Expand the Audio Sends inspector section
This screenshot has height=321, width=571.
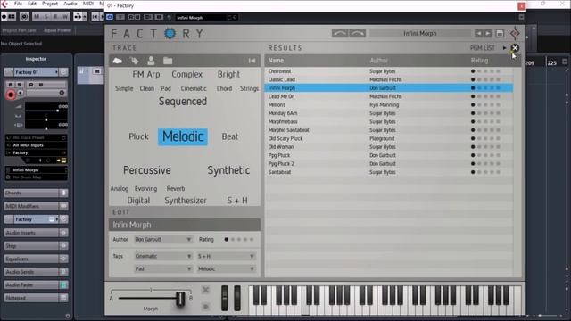click(36, 272)
